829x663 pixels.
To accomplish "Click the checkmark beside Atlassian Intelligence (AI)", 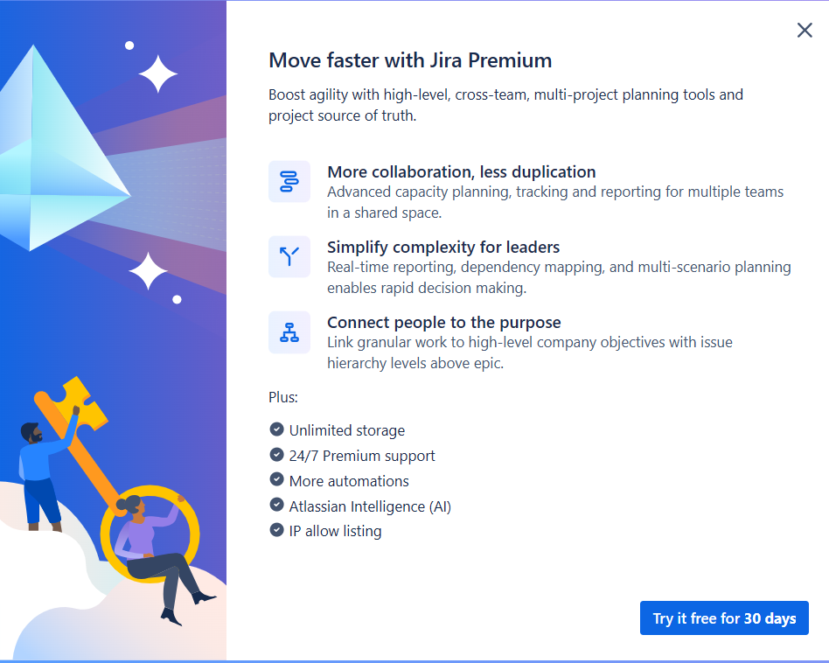I will pyautogui.click(x=276, y=505).
